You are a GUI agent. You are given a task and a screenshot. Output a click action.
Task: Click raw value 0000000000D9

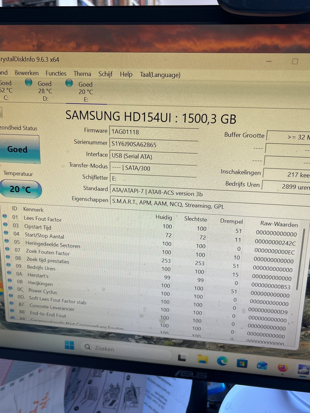pyautogui.click(x=268, y=311)
